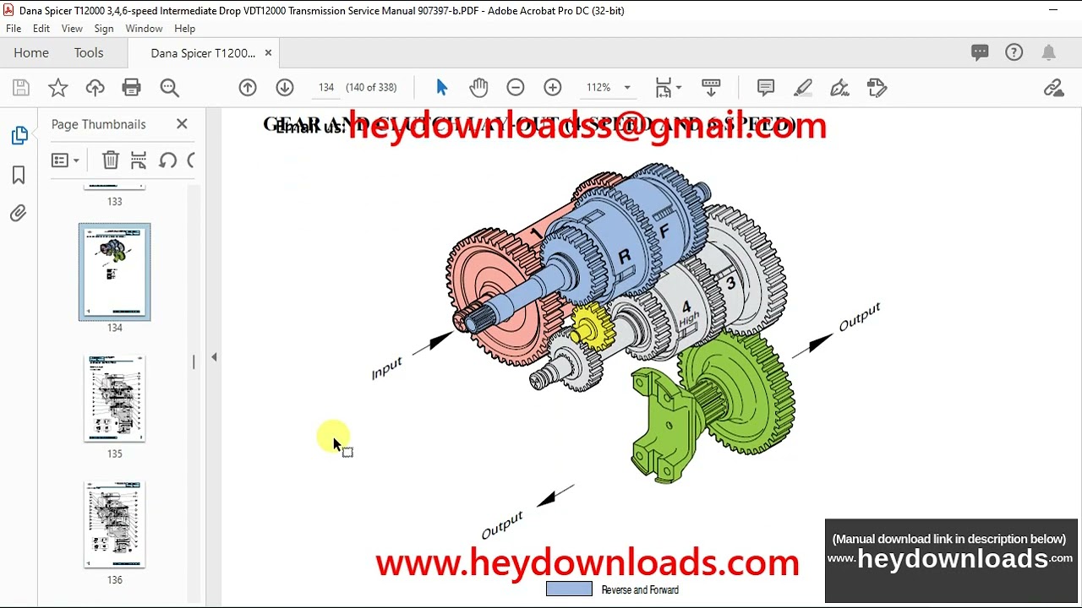The width and height of the screenshot is (1082, 608).
Task: Open the zoom level dropdown arrow
Action: [x=627, y=88]
